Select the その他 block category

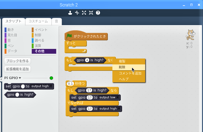(x=44, y=51)
